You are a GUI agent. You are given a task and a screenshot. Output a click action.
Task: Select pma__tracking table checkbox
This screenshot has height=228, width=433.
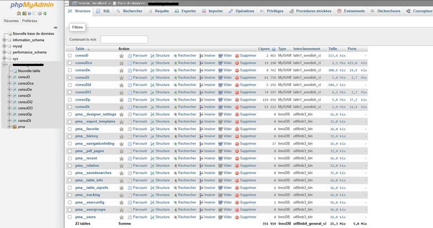click(x=70, y=195)
